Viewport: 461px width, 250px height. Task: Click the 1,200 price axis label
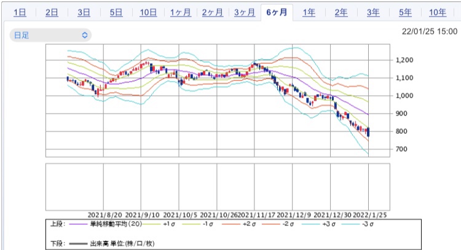(x=404, y=60)
